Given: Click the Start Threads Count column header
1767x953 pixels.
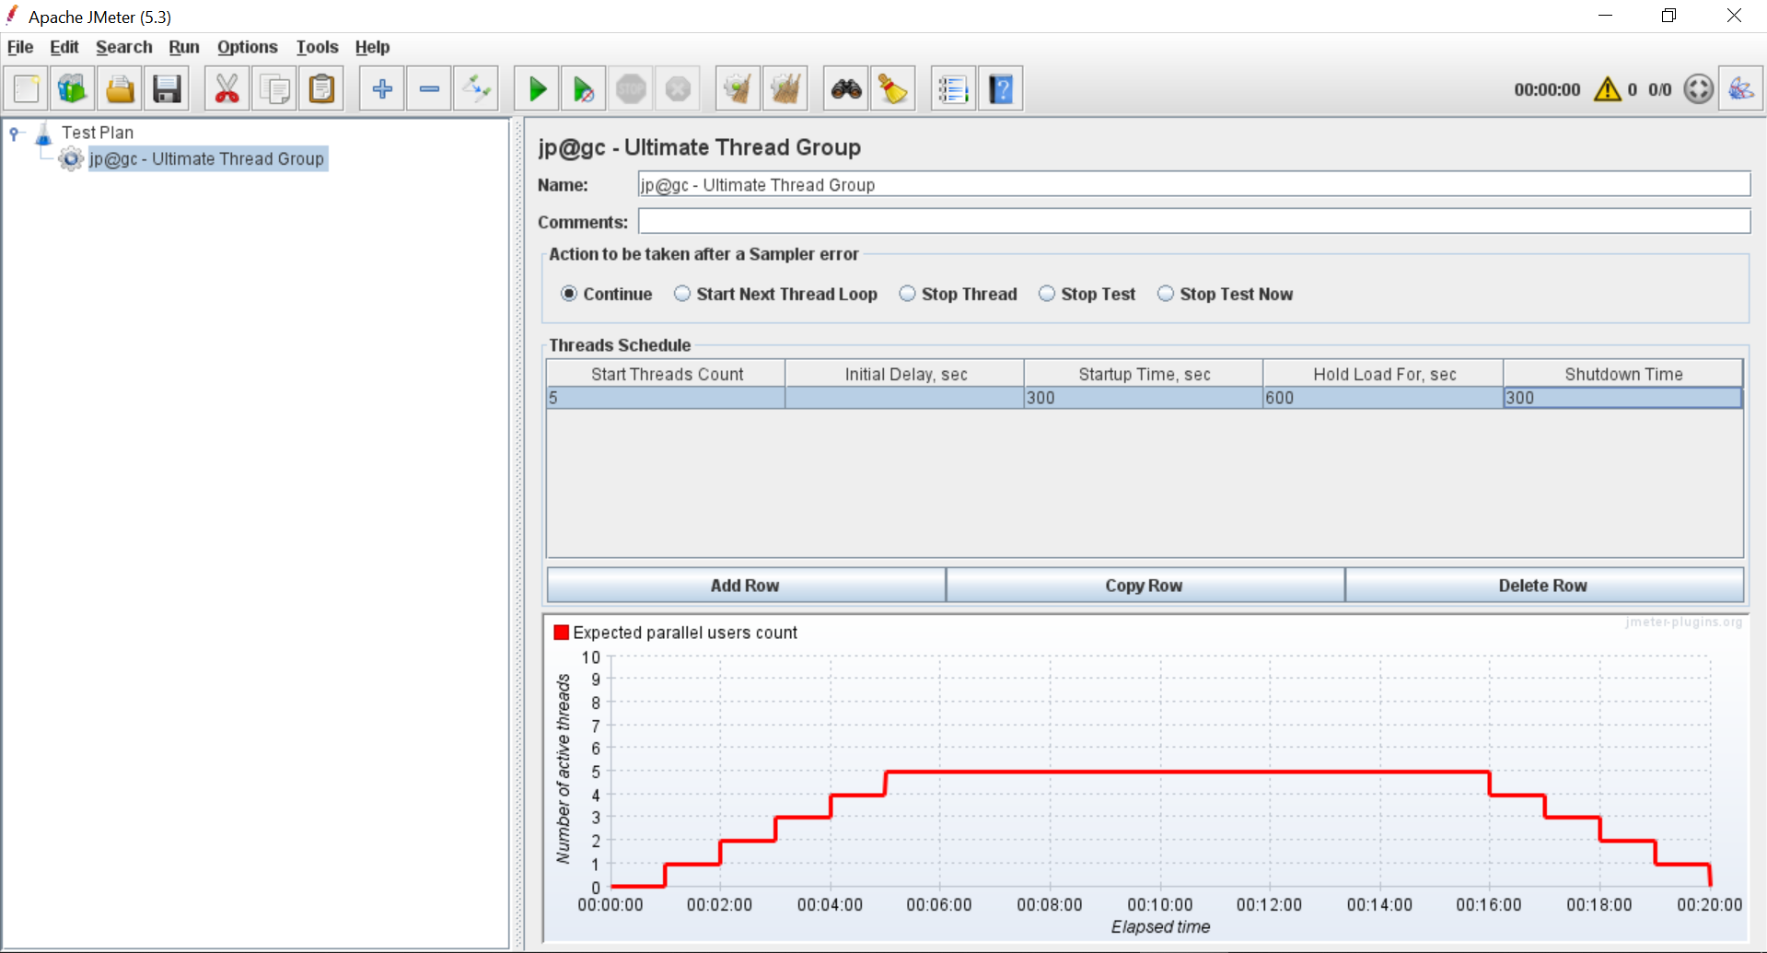Looking at the screenshot, I should pos(667,374).
